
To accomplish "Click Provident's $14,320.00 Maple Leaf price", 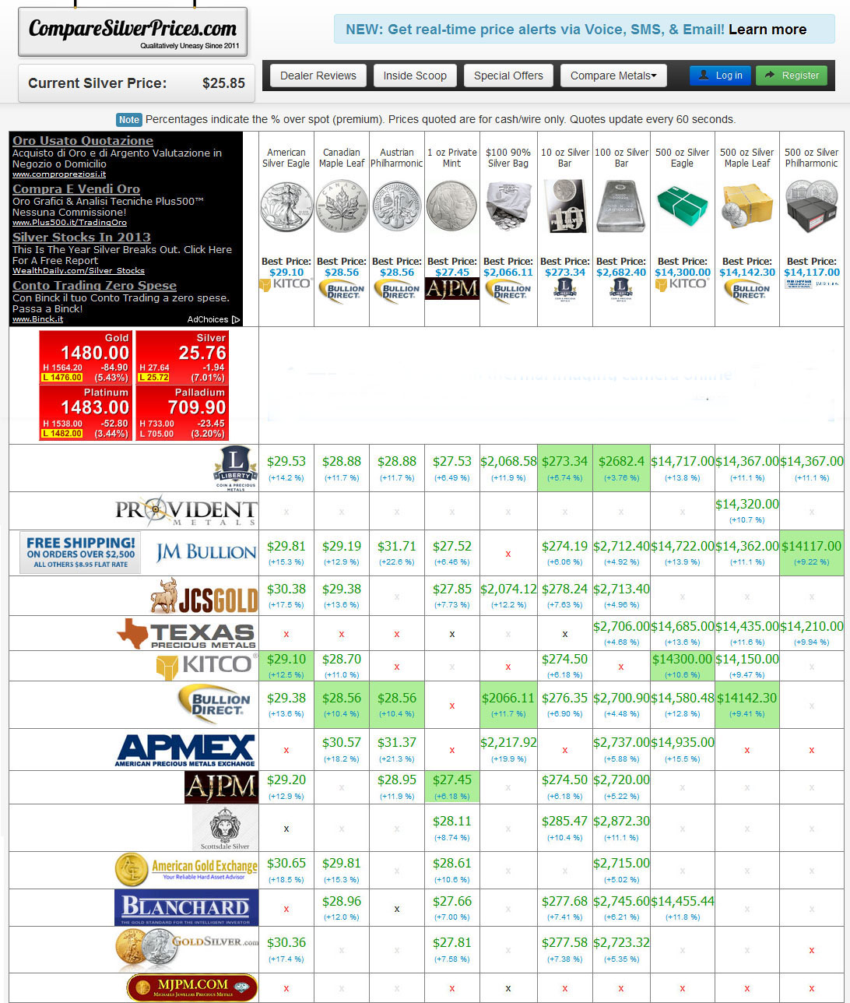I will coord(747,505).
